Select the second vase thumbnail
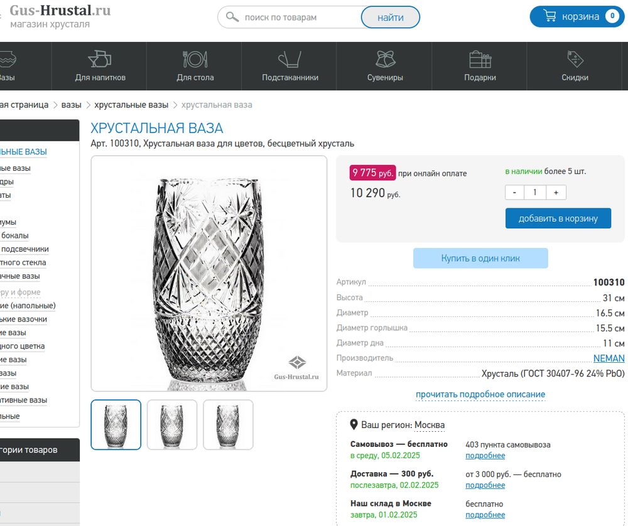This screenshot has width=628, height=526. click(172, 425)
